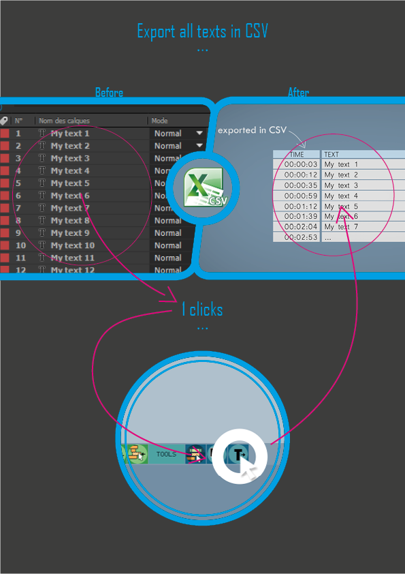
Task: Click the Mode column header
Action: (x=160, y=121)
